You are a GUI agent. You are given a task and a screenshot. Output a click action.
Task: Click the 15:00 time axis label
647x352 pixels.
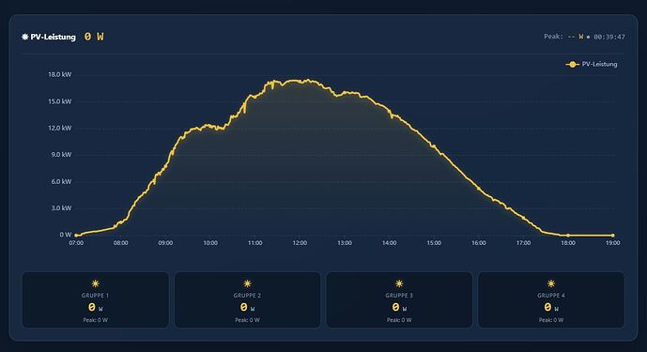pos(434,243)
